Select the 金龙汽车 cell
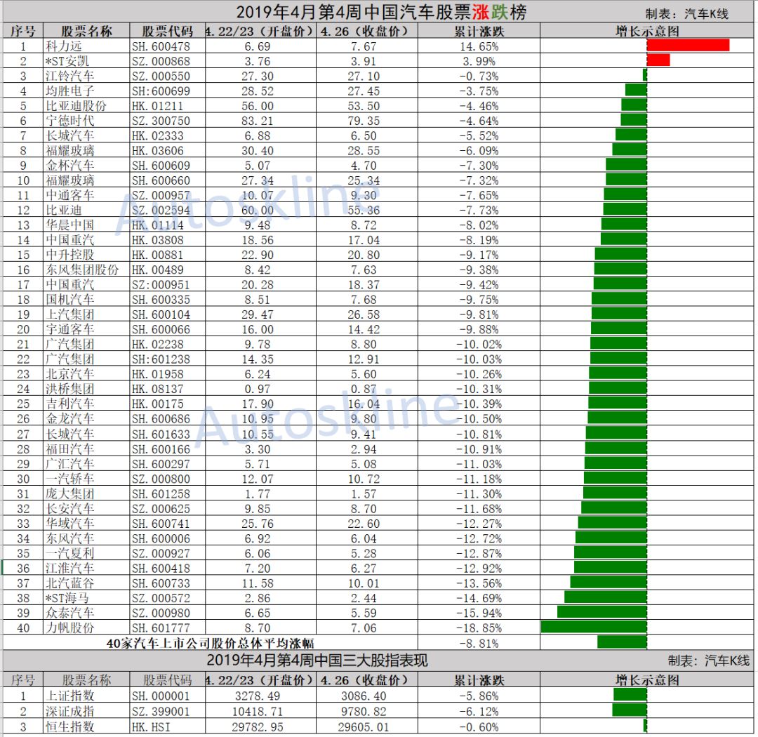 tap(86, 419)
